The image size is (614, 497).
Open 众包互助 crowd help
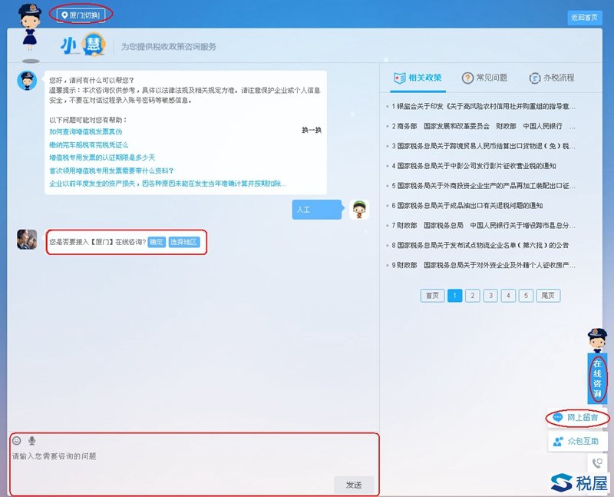tap(576, 441)
